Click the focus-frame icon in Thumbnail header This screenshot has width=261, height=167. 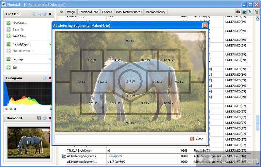coord(39,118)
